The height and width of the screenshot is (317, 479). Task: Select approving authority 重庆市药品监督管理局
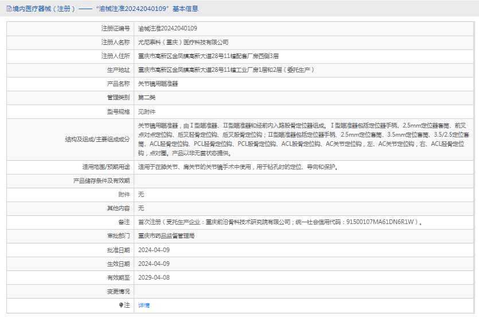[x=166, y=236]
